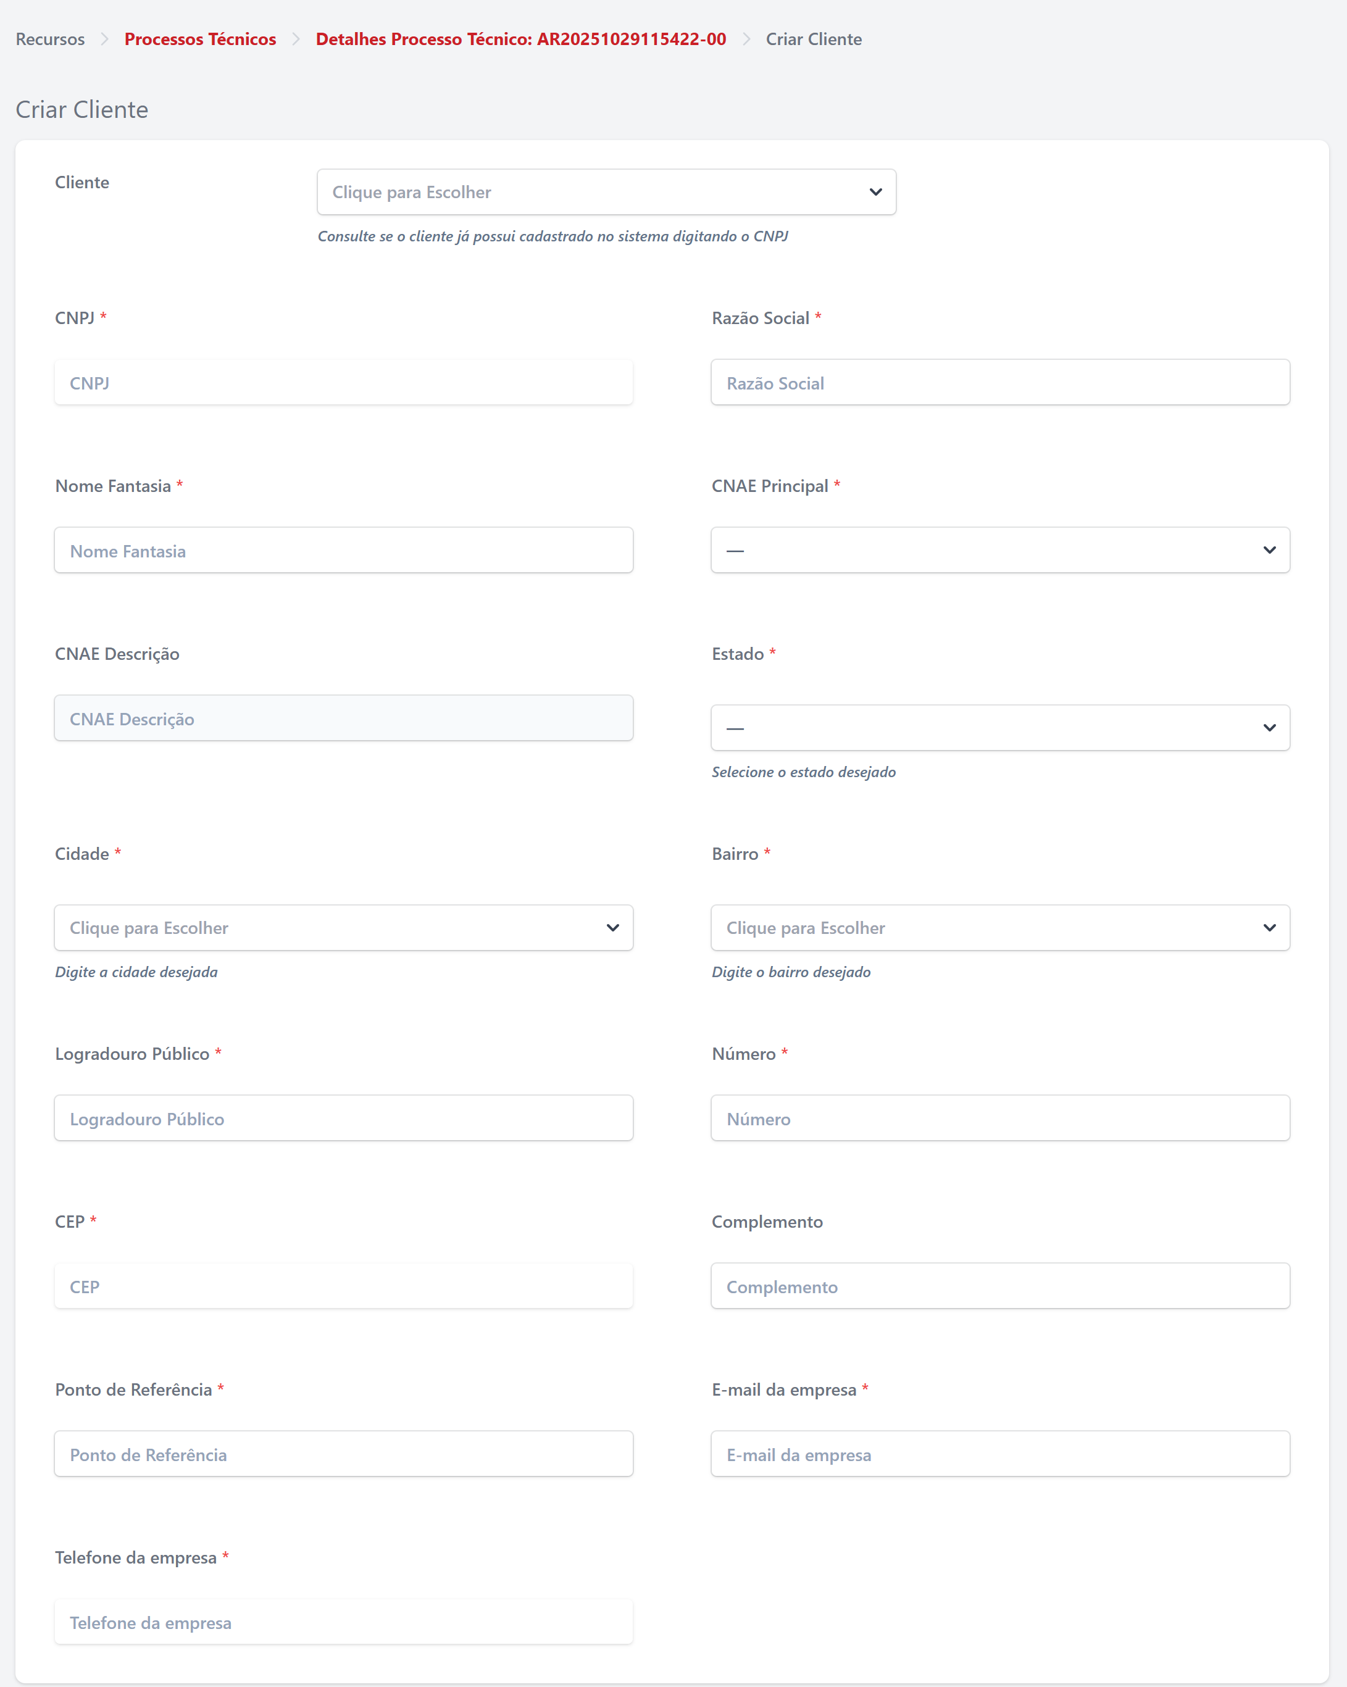Focus the CEP input box

(x=343, y=1286)
